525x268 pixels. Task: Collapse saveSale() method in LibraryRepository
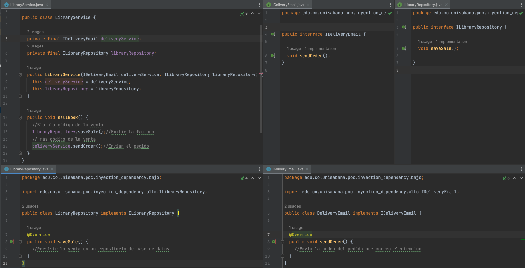(20, 242)
